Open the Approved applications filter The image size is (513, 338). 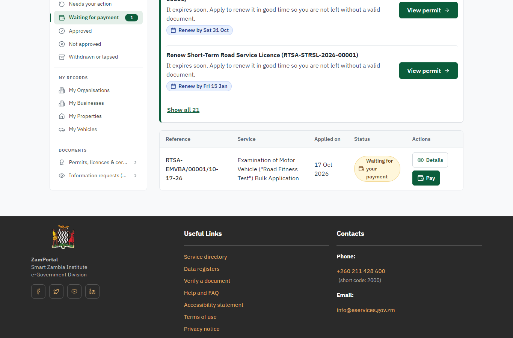98,31
